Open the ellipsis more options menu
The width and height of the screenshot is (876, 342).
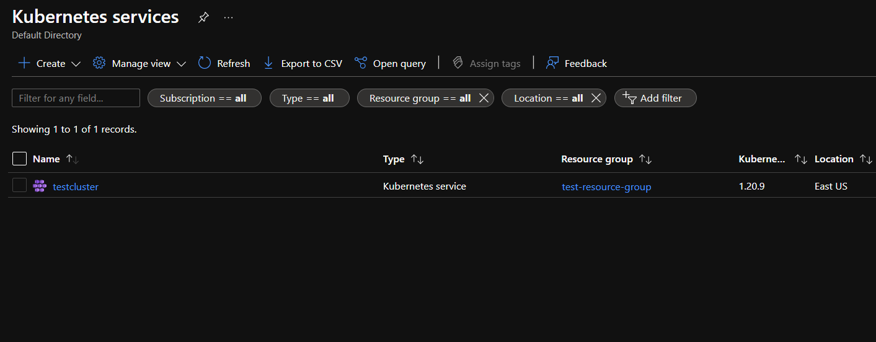coord(228,18)
